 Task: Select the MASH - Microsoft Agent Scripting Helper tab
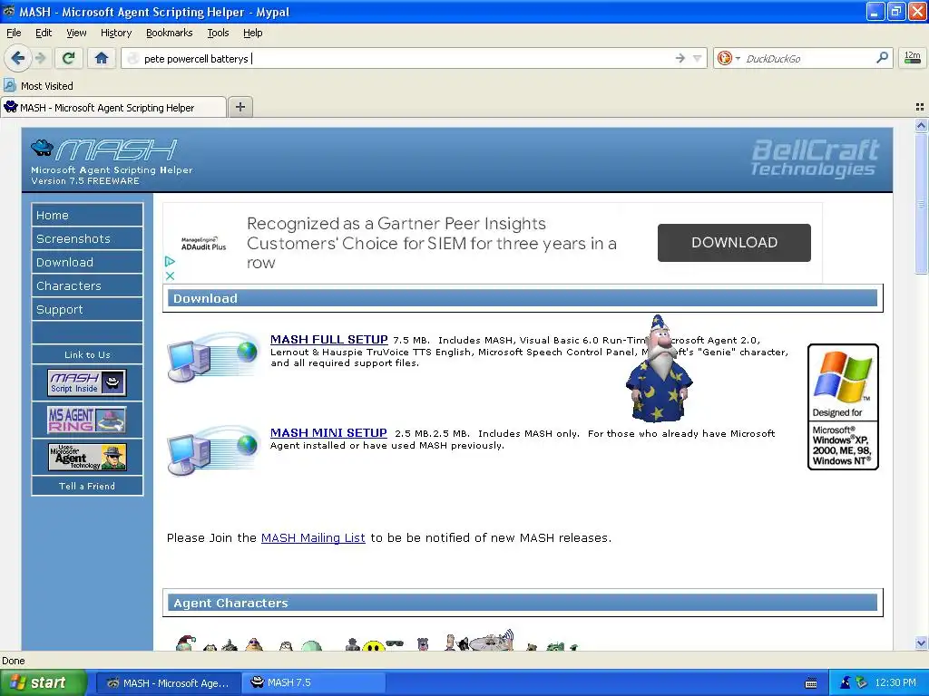coord(112,108)
